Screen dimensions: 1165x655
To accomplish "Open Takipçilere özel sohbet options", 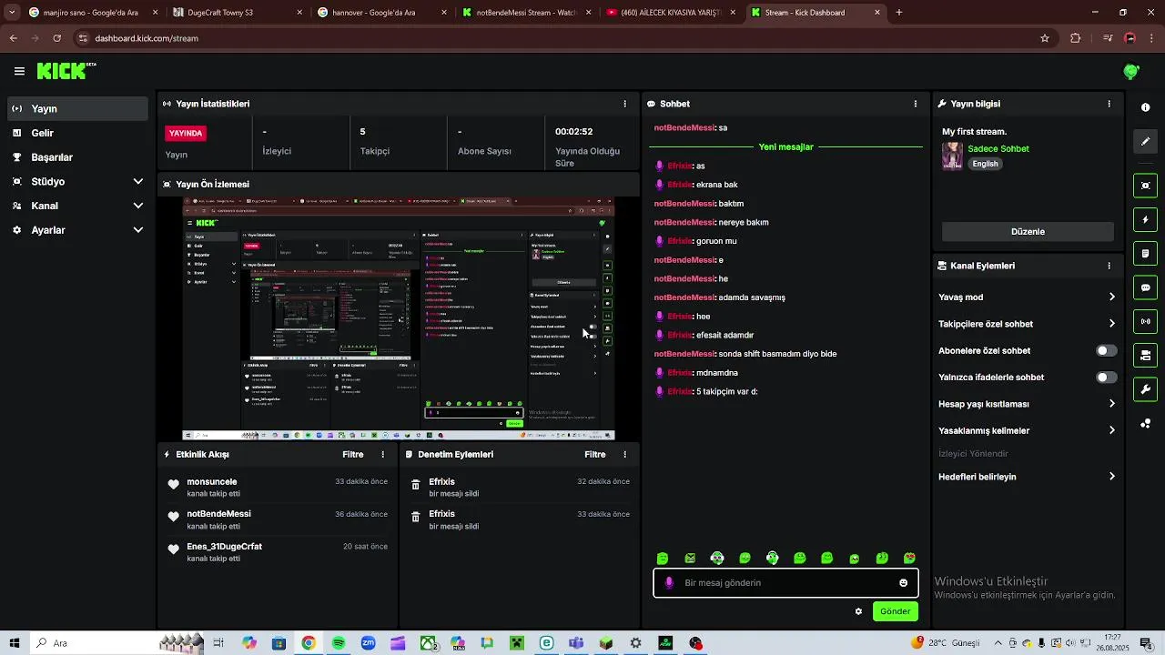I will tap(1111, 324).
